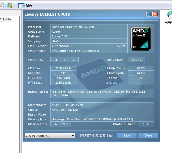
Task: Click the Multiplier value 14x
Action: click(63, 73)
